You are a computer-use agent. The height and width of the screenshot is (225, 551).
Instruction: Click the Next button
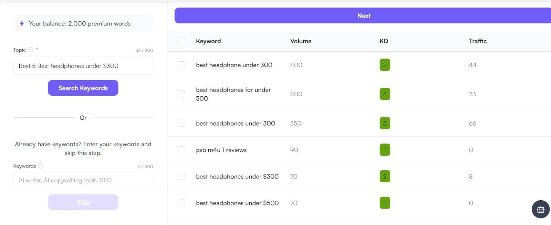coord(363,16)
